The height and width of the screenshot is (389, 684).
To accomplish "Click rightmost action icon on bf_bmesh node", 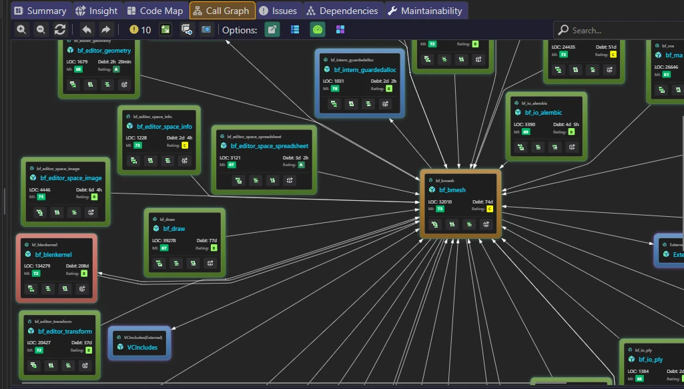I will 486,224.
